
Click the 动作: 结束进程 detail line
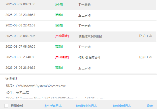pyautogui.click(x=17, y=92)
